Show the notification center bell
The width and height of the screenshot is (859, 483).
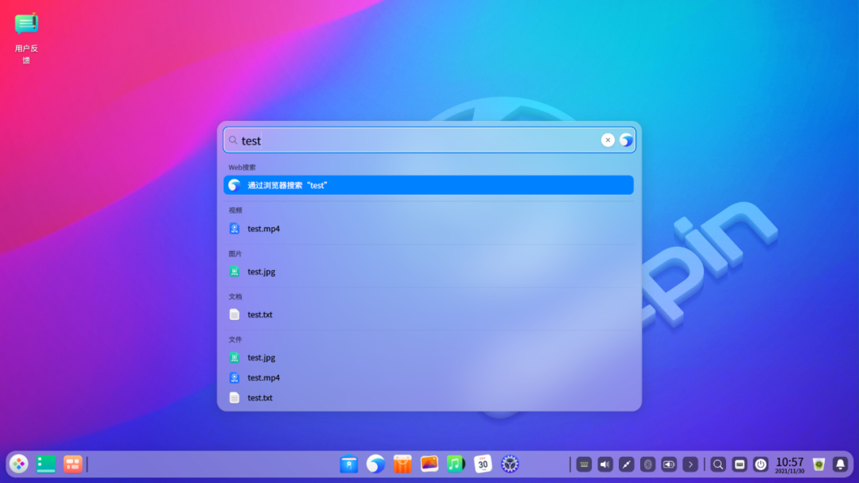[840, 464]
